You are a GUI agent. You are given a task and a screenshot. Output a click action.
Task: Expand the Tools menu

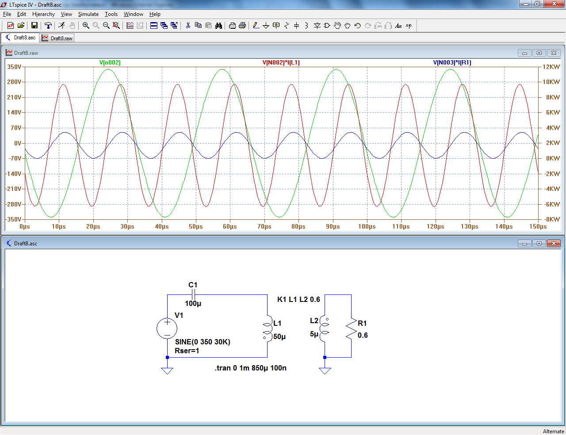click(111, 14)
